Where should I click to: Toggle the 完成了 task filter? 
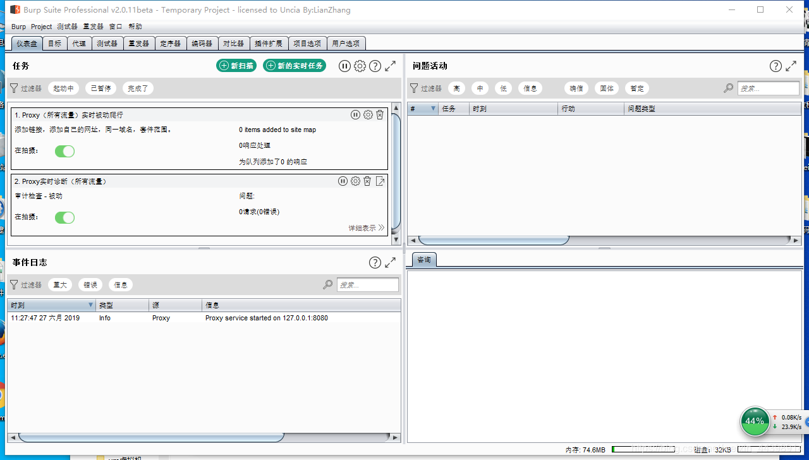coord(138,88)
